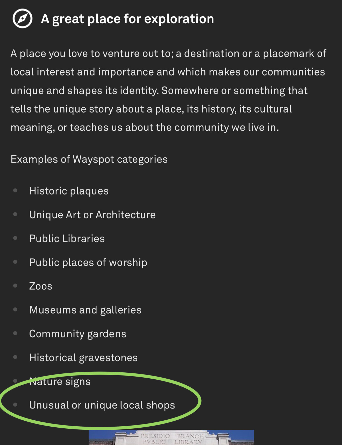Click the description paragraph about venturing out
The width and height of the screenshot is (342, 445).
point(168,91)
